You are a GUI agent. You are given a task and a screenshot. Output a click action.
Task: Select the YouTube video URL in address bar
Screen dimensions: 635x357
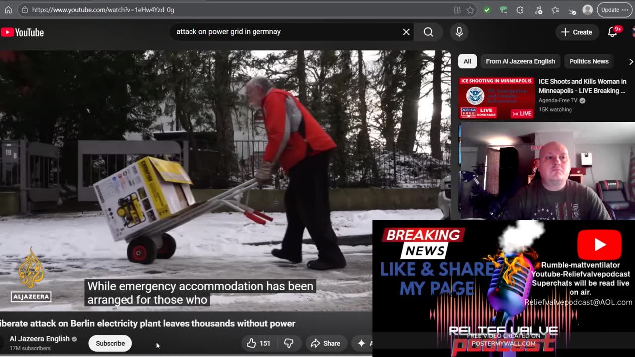coord(103,10)
